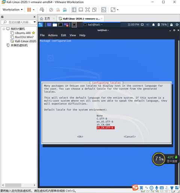Open the terminal Edit menu
This screenshot has width=180, height=193.
[63, 35]
